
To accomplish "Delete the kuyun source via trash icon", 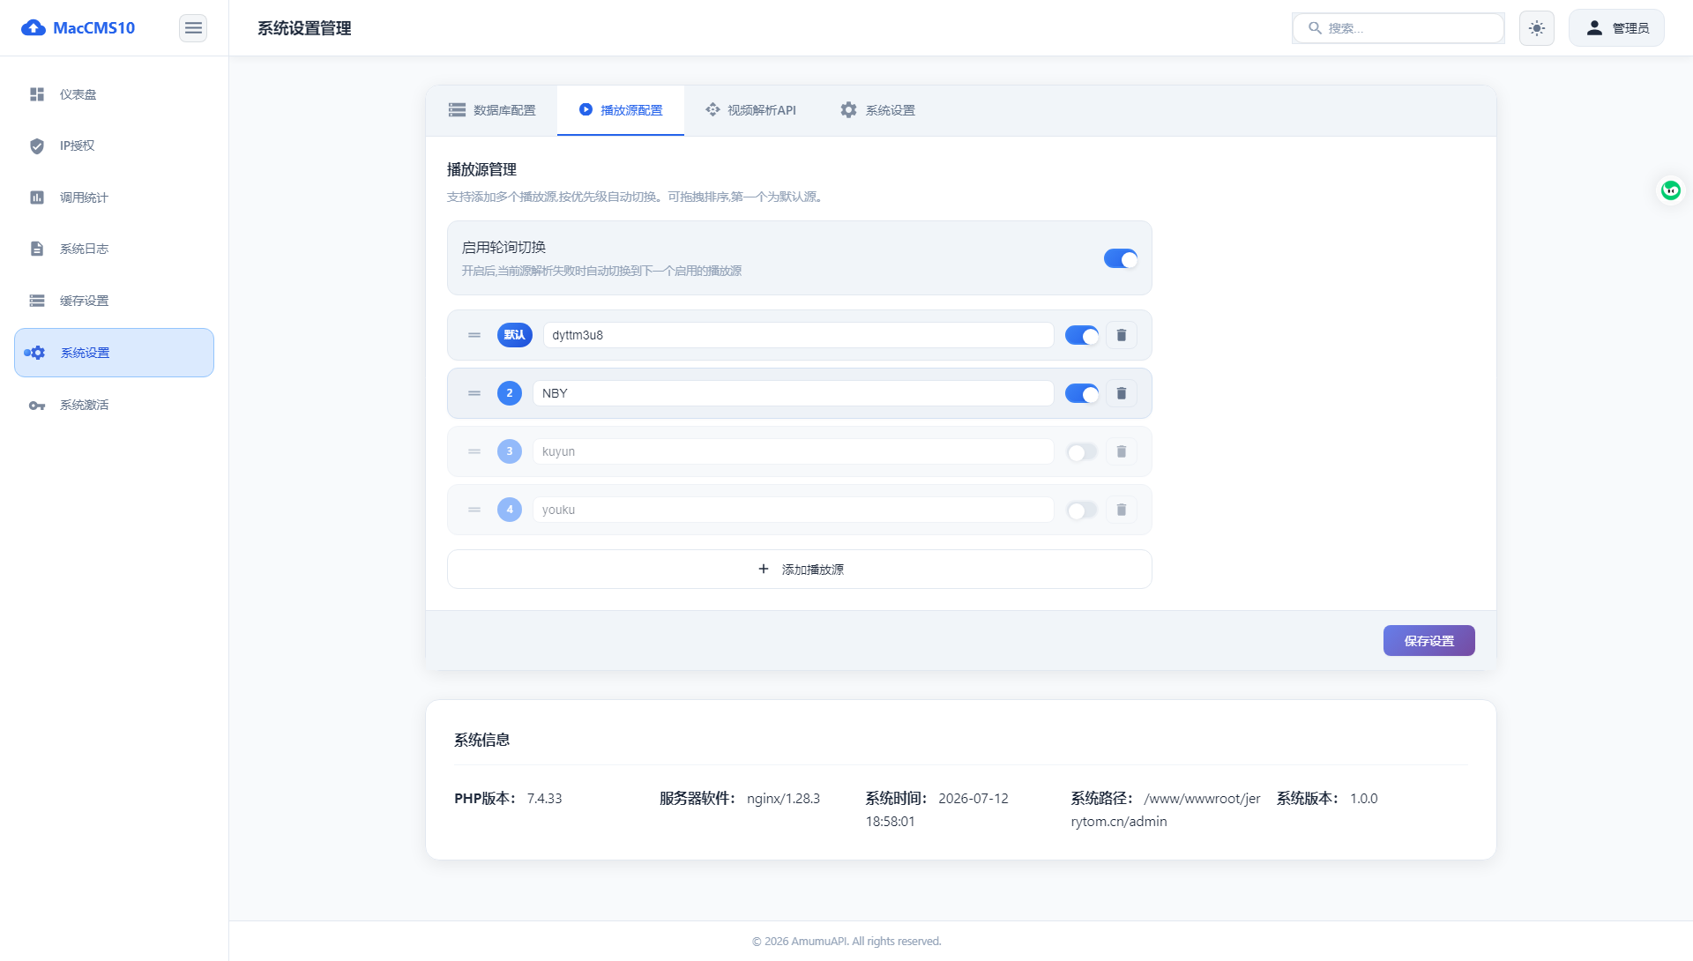I will (1122, 451).
